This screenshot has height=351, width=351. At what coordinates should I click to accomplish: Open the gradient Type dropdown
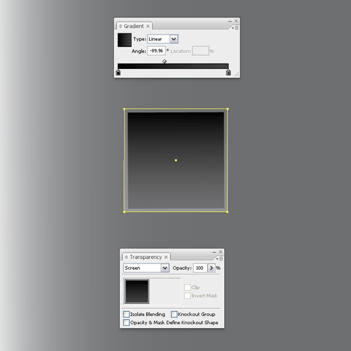[174, 39]
